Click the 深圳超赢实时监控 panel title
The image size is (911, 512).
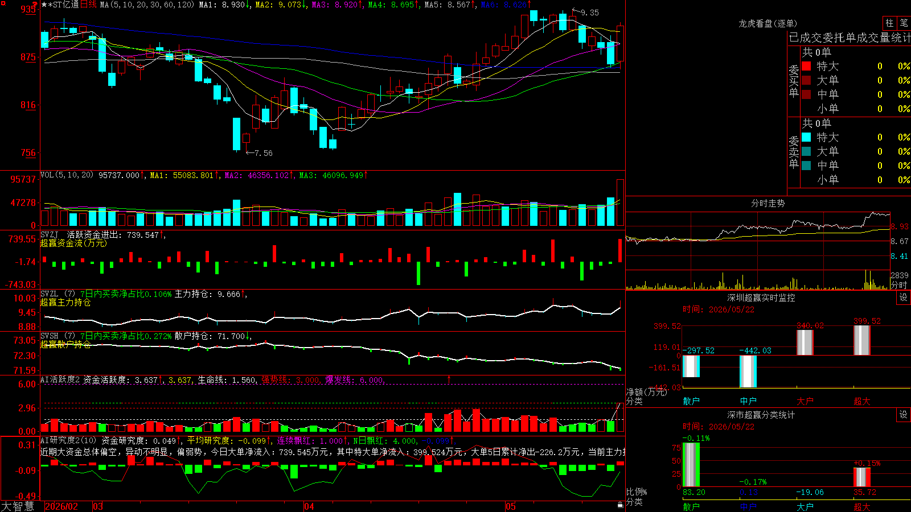tap(761, 298)
